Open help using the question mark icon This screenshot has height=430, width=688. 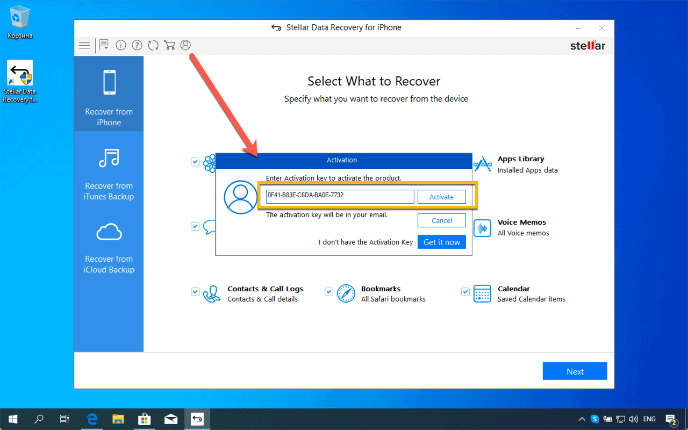137,45
